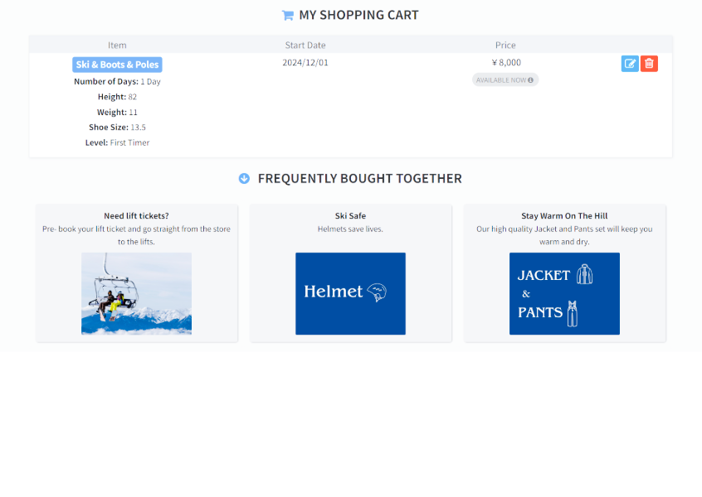Click the price ¥ 8,000
Image resolution: width=702 pixels, height=497 pixels.
[x=506, y=63]
